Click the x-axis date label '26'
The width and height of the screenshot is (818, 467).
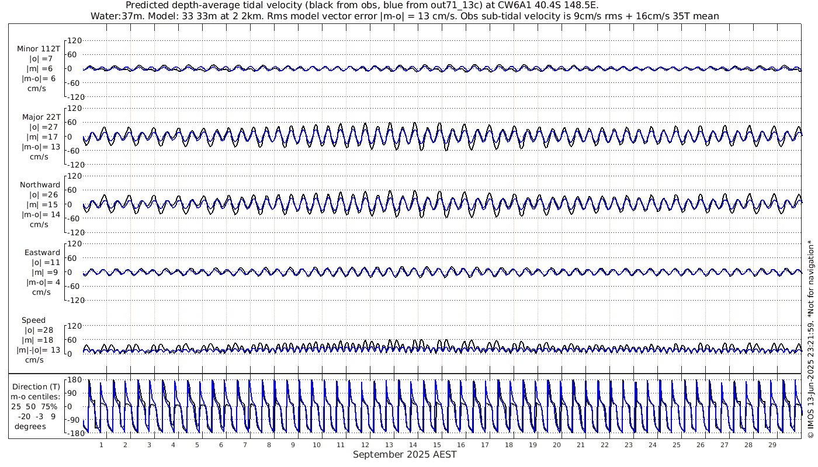click(x=700, y=445)
